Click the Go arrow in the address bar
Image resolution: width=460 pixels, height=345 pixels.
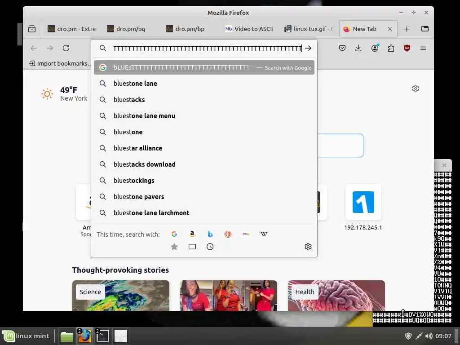[308, 49]
